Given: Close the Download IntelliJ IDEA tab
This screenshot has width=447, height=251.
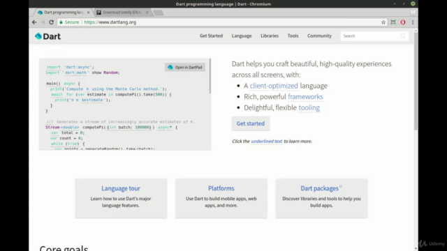Looking at the screenshot, I should (147, 13).
